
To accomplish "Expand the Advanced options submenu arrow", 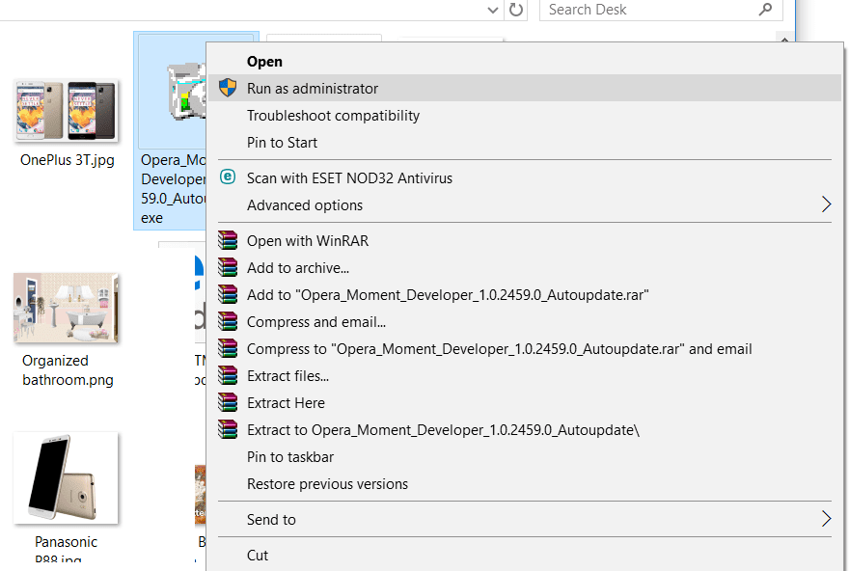I will 826,204.
